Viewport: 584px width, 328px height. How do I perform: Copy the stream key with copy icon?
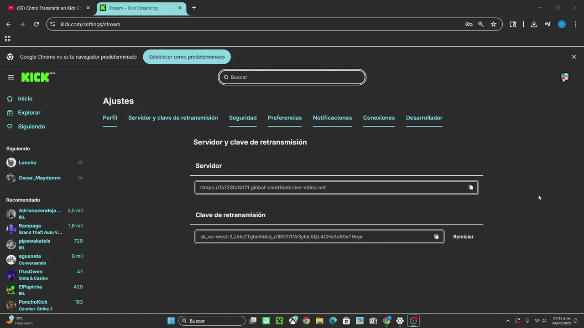436,237
